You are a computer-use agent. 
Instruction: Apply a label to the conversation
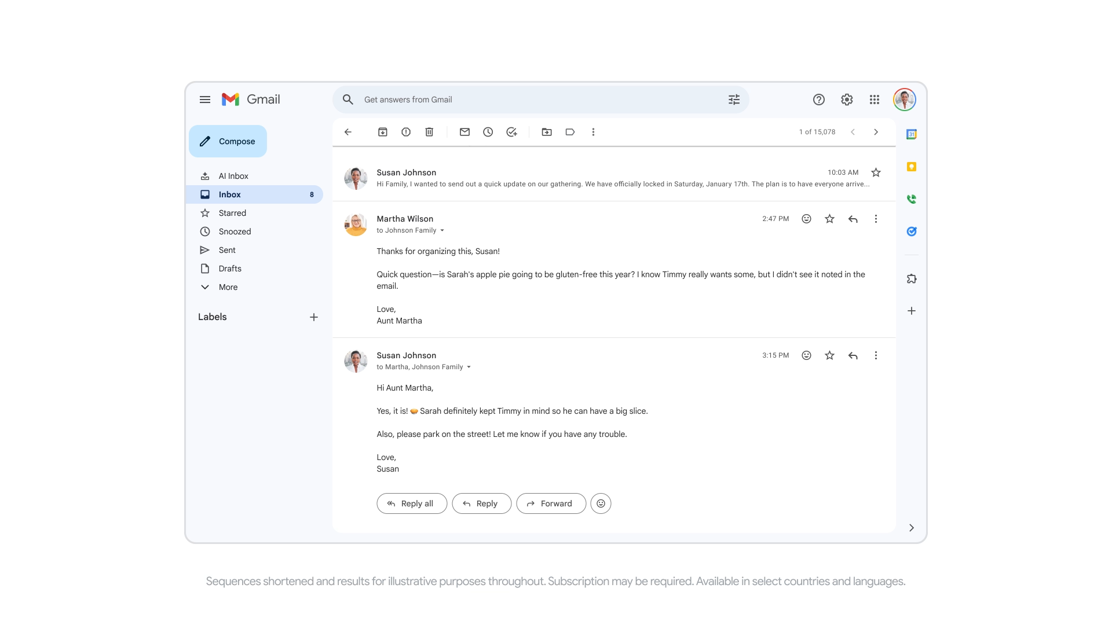570,132
